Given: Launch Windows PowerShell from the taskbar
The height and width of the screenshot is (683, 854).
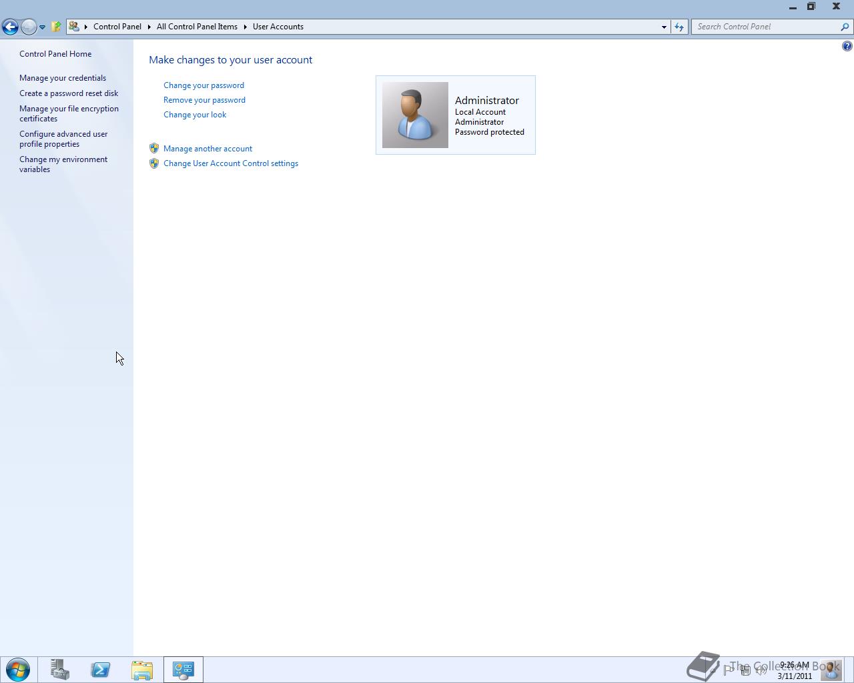Looking at the screenshot, I should tap(101, 670).
